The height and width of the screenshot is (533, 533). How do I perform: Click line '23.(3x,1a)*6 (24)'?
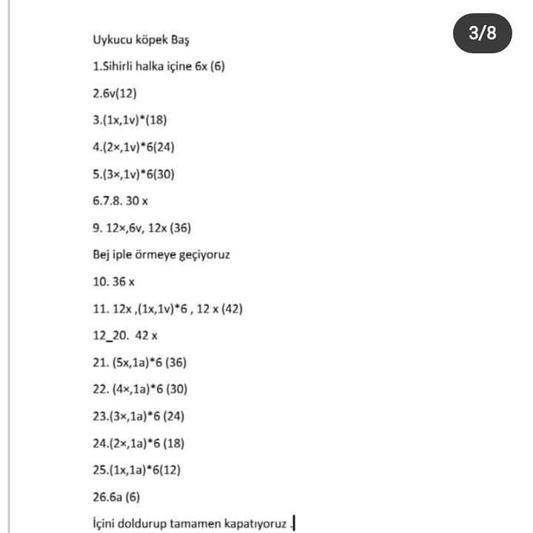[138, 416]
